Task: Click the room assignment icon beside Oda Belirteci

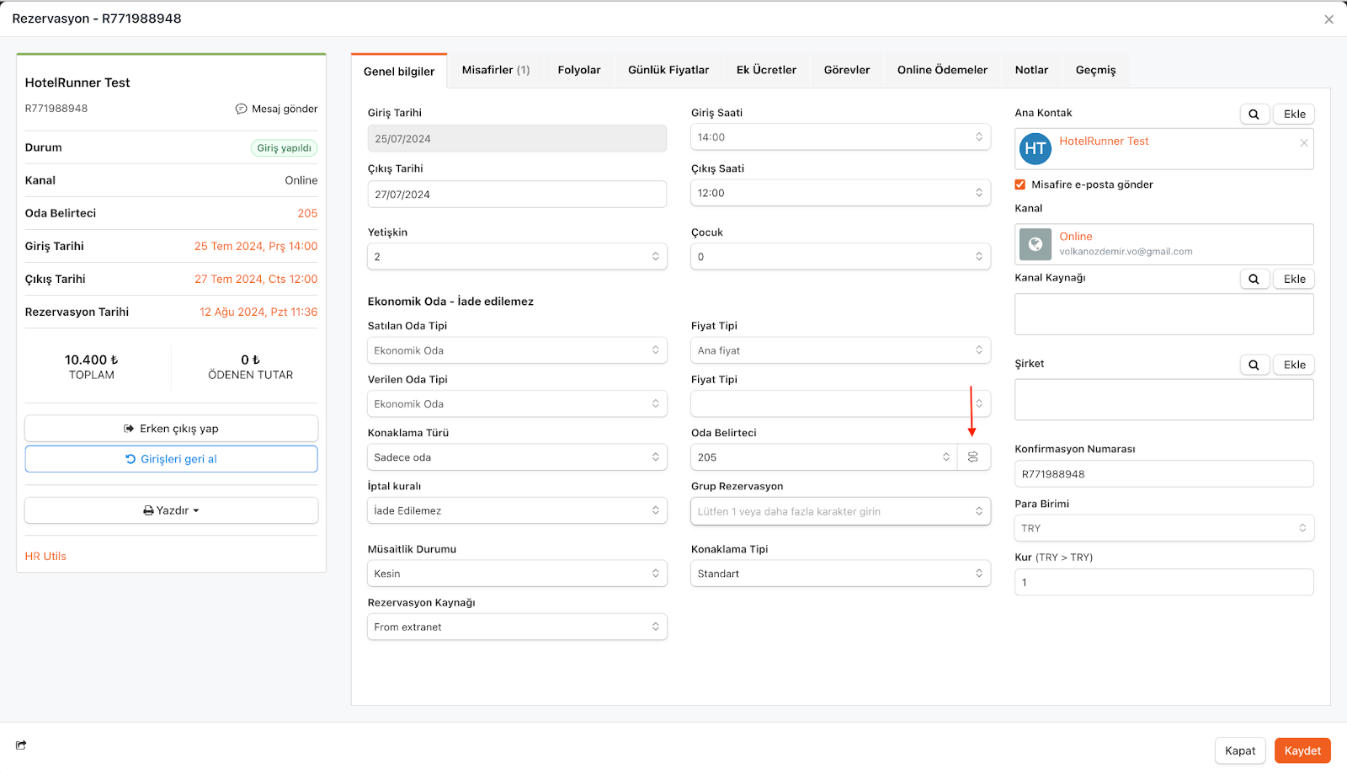Action: pyautogui.click(x=973, y=457)
